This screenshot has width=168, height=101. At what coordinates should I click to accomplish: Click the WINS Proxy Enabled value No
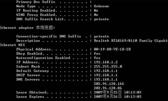click(x=96, y=15)
